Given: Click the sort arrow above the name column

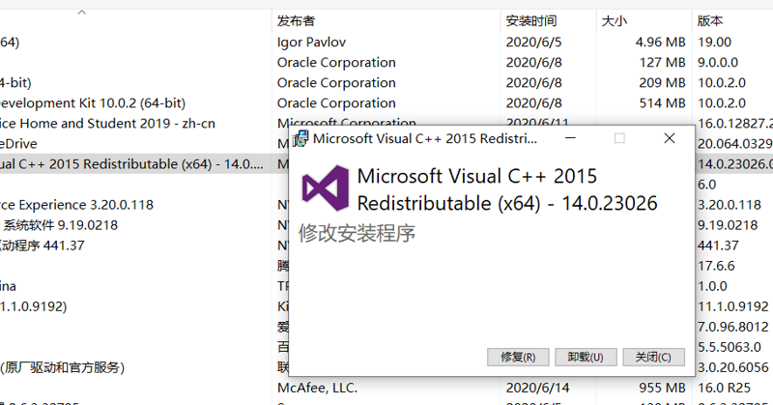Looking at the screenshot, I should pyautogui.click(x=81, y=13).
